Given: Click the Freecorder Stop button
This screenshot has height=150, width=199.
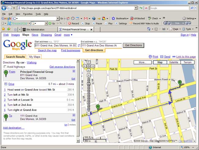Looking at the screenshot, I should [x=86, y=24].
